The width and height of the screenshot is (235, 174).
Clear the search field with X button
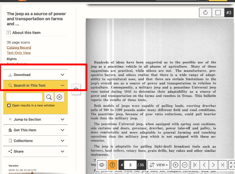click(60, 97)
